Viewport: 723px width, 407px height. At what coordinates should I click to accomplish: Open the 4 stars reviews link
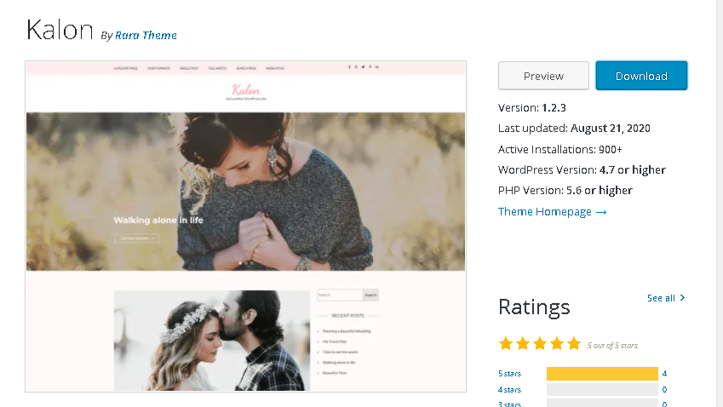(509, 390)
